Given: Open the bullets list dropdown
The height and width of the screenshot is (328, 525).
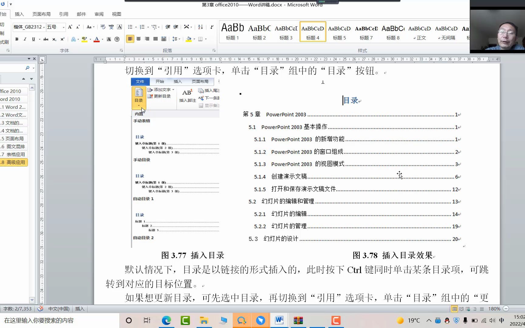Looking at the screenshot, I should click(136, 27).
